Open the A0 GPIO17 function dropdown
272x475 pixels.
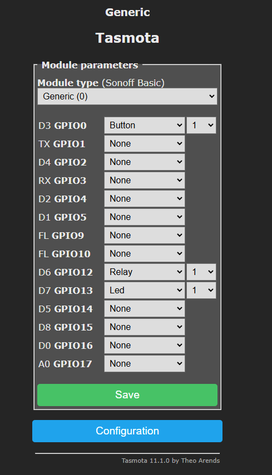(x=145, y=363)
